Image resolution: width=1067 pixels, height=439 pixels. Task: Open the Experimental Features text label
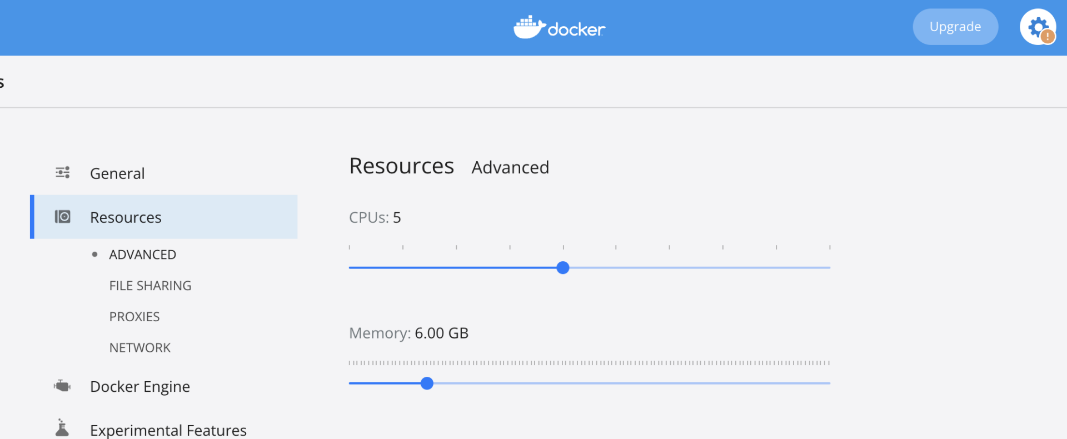168,430
